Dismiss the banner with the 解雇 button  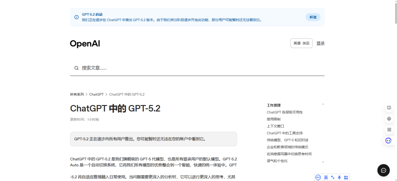click(313, 17)
